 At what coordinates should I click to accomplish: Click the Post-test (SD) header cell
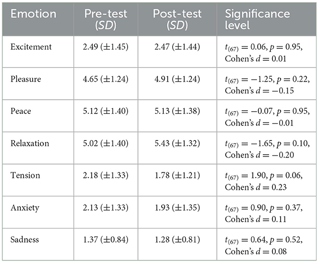(x=177, y=19)
